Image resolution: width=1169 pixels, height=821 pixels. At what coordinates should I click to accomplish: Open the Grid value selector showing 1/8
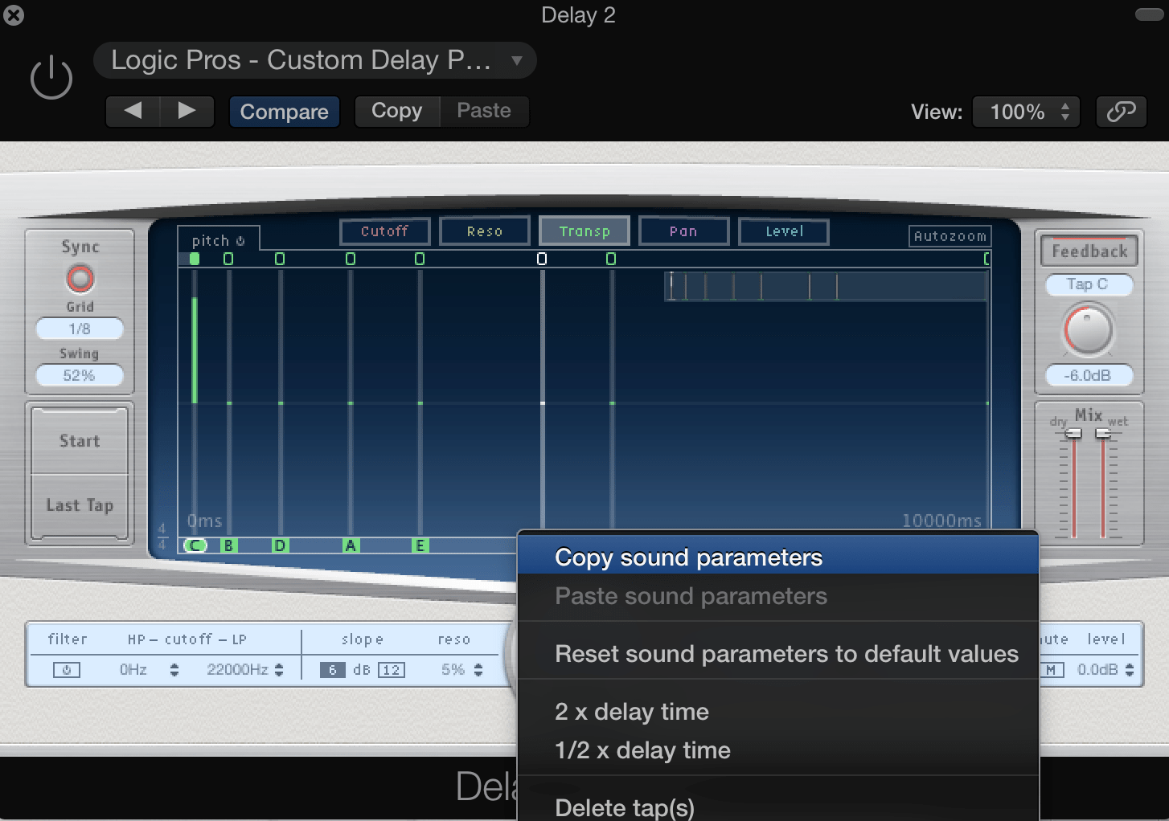tap(78, 329)
